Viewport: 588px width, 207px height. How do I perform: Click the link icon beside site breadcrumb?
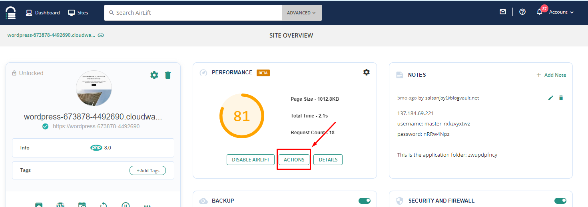pyautogui.click(x=101, y=35)
